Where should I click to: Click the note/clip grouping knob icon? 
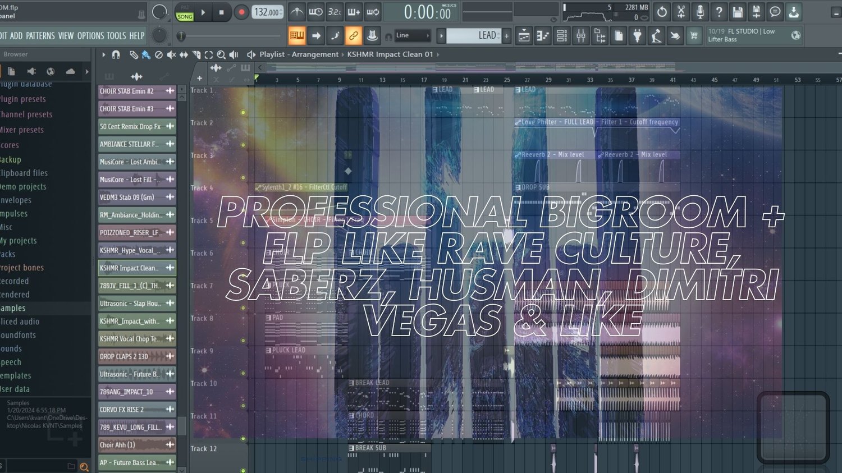(x=372, y=36)
